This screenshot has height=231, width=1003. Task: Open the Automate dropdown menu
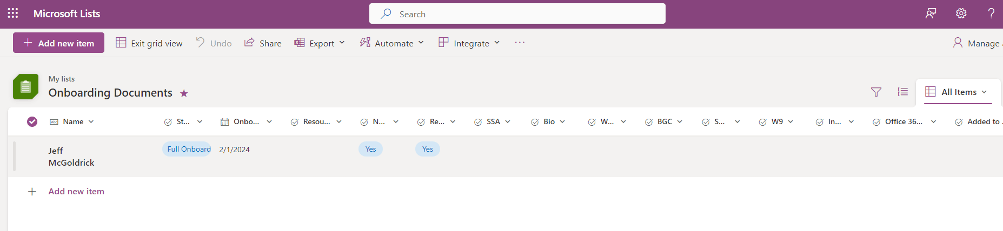tap(392, 43)
